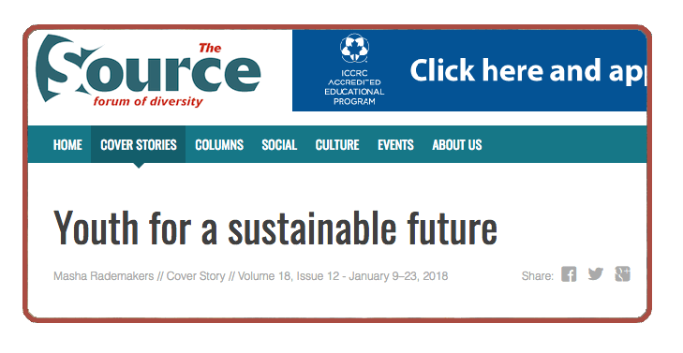Click the 'Youth for a sustainable future' headline
Image resolution: width=683 pixels, height=353 pixels.
pos(275,228)
